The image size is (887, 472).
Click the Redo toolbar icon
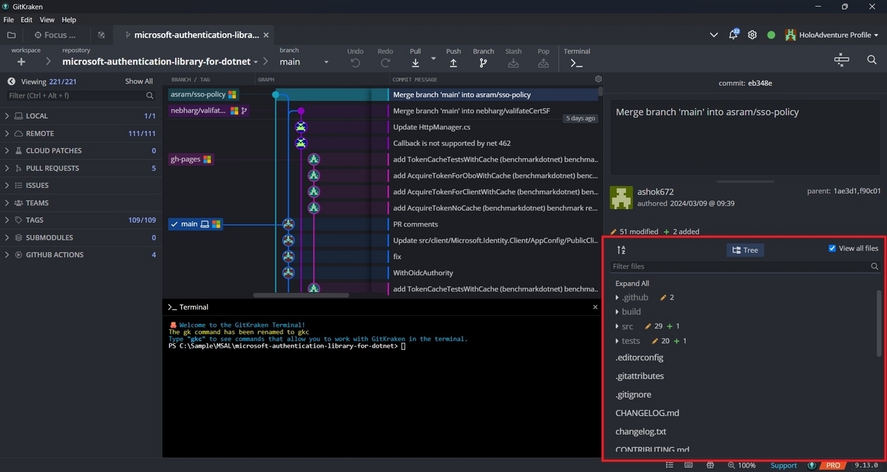pos(385,63)
